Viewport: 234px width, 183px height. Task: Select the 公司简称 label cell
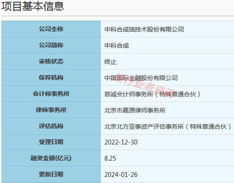tap(51, 45)
